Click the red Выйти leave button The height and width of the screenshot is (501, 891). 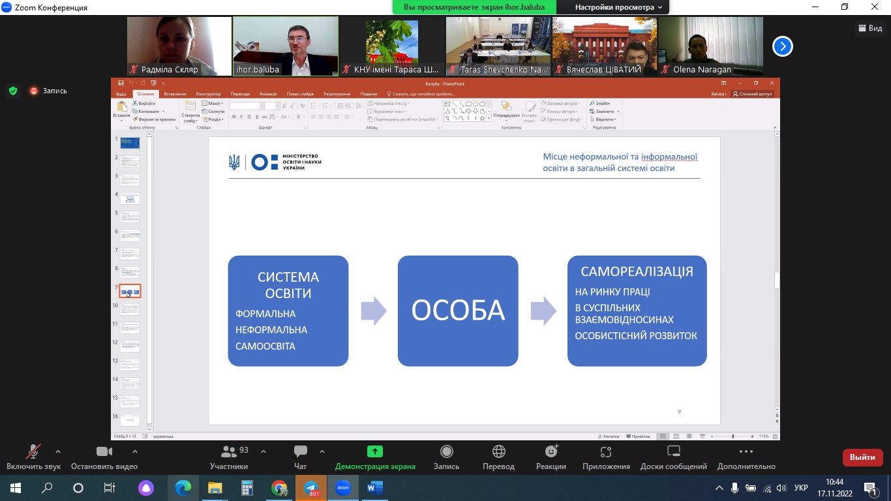pos(862,457)
